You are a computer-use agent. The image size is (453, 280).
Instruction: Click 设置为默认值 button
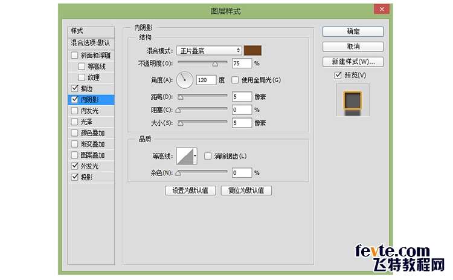[190, 190]
